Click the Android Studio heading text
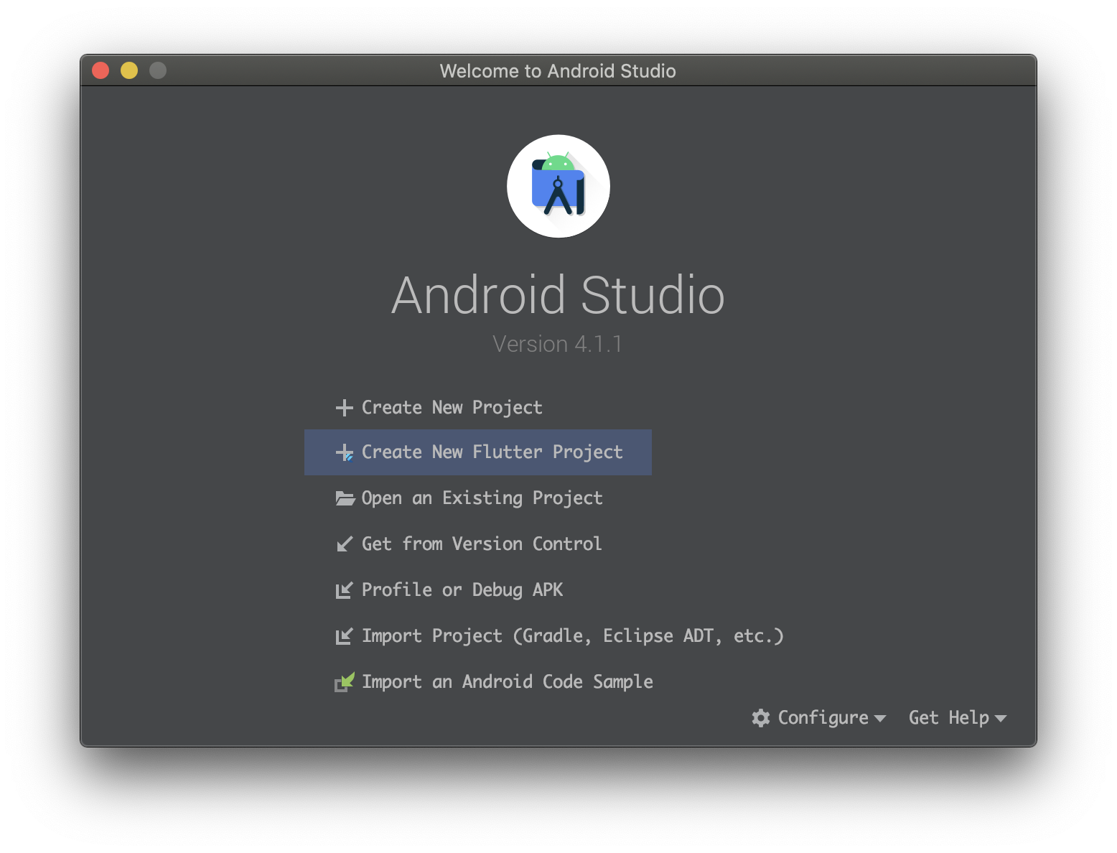Viewport: 1117px width, 853px height. pos(558,295)
